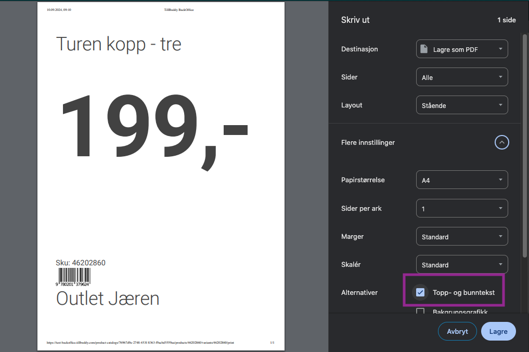The image size is (529, 352).
Task: Click the Avbryt button
Action: pyautogui.click(x=457, y=331)
